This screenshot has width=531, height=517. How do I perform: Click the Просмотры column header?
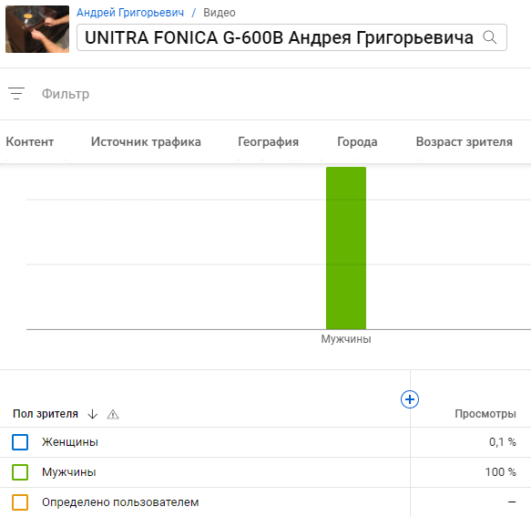coord(485,414)
